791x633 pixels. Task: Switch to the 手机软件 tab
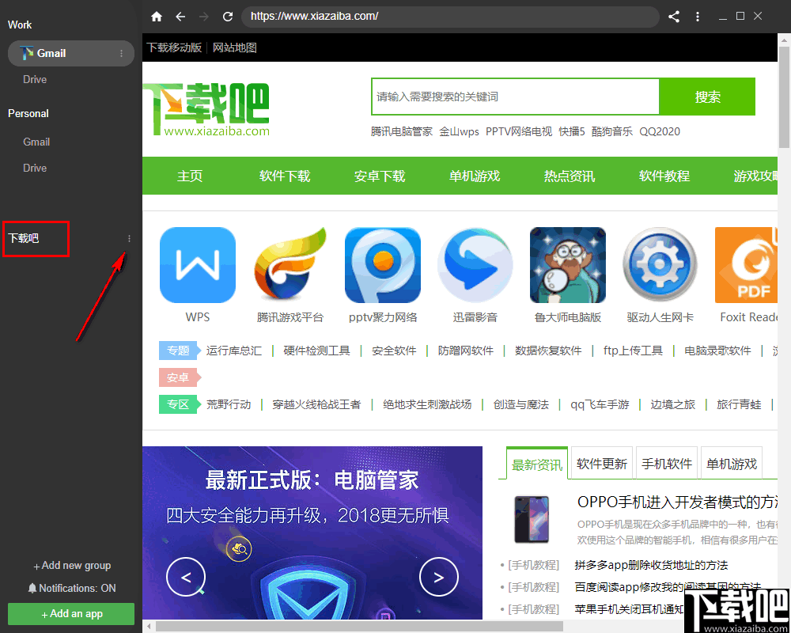(x=666, y=464)
